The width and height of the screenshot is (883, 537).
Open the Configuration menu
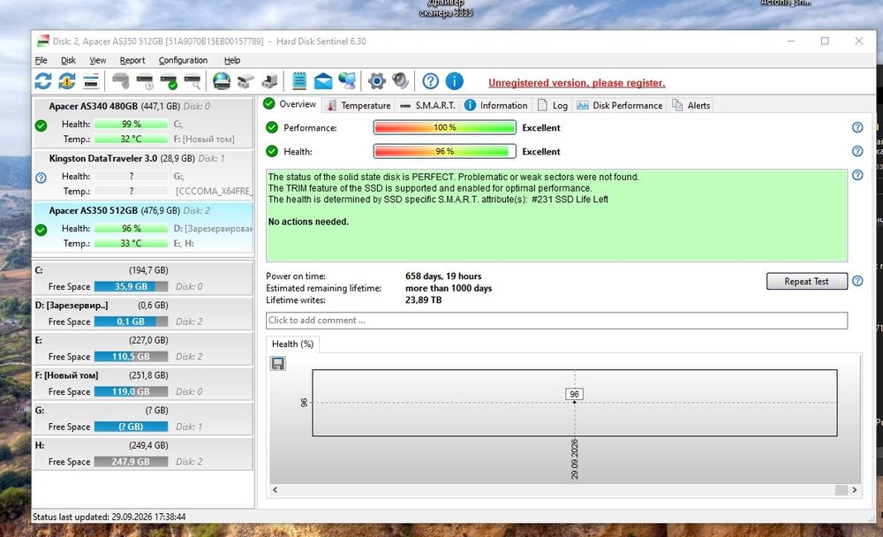pyautogui.click(x=183, y=60)
